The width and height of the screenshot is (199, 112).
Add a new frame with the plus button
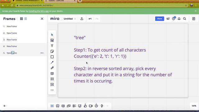tap(4, 106)
